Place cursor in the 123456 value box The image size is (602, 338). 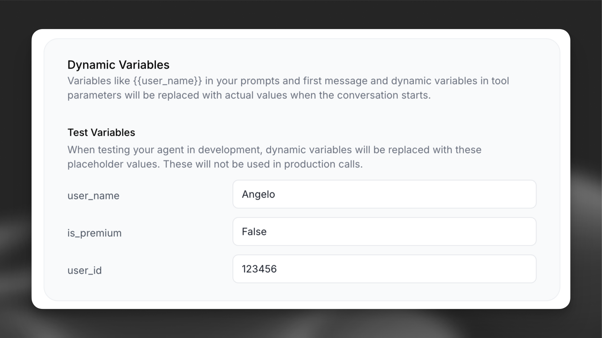tap(259, 269)
